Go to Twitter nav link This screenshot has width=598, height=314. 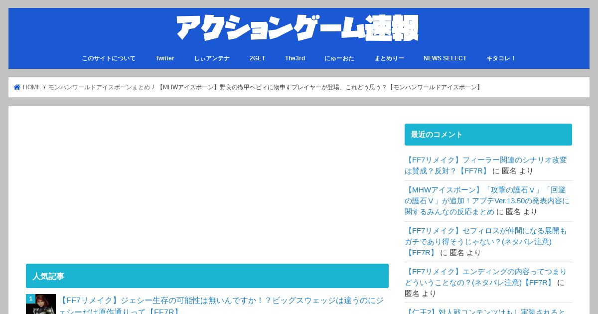click(165, 58)
